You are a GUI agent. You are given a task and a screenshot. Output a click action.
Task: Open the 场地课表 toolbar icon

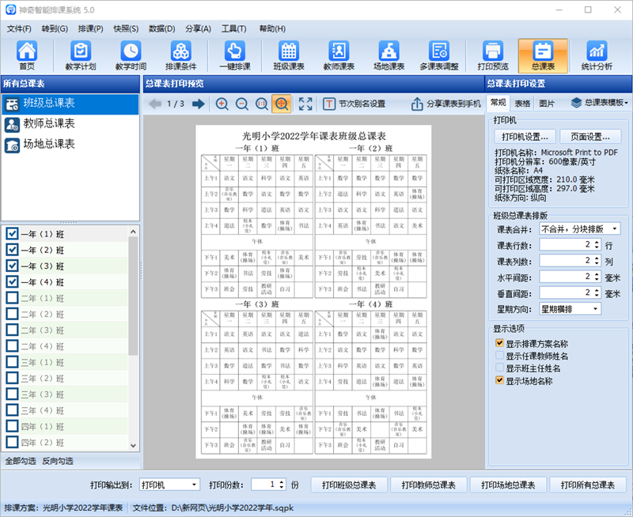coord(389,55)
